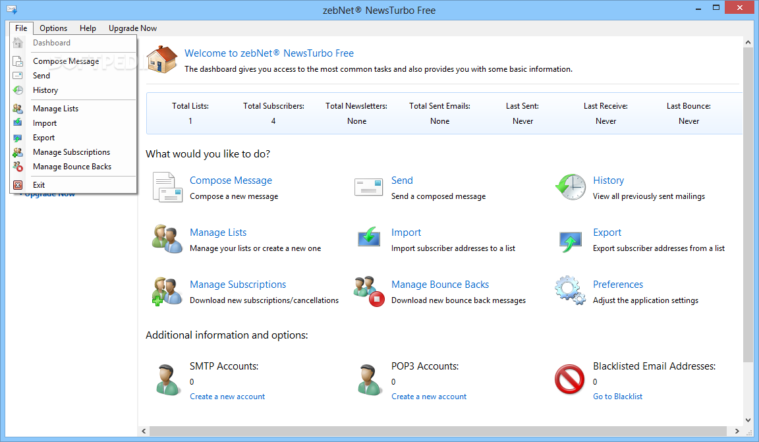This screenshot has width=759, height=442.
Task: Click the vertical scrollbar thumb
Action: point(748,205)
